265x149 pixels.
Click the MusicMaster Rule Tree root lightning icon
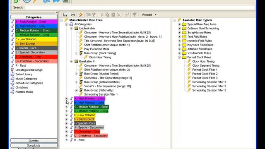pos(66,20)
